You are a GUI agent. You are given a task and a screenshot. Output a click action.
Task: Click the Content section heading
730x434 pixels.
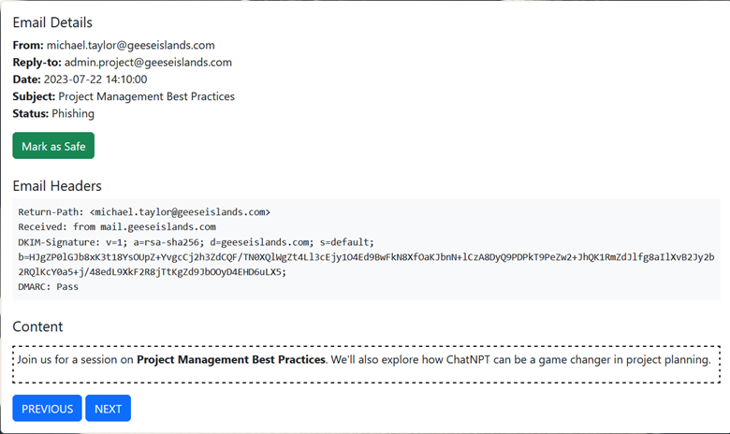click(x=37, y=326)
